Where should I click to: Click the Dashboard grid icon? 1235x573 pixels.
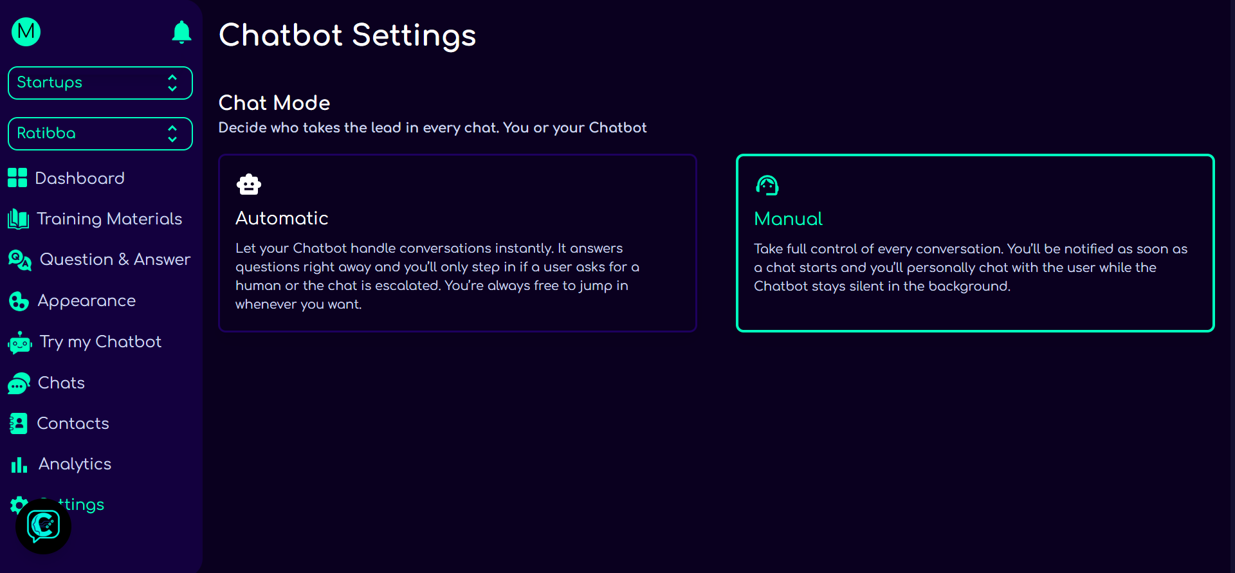click(x=17, y=178)
